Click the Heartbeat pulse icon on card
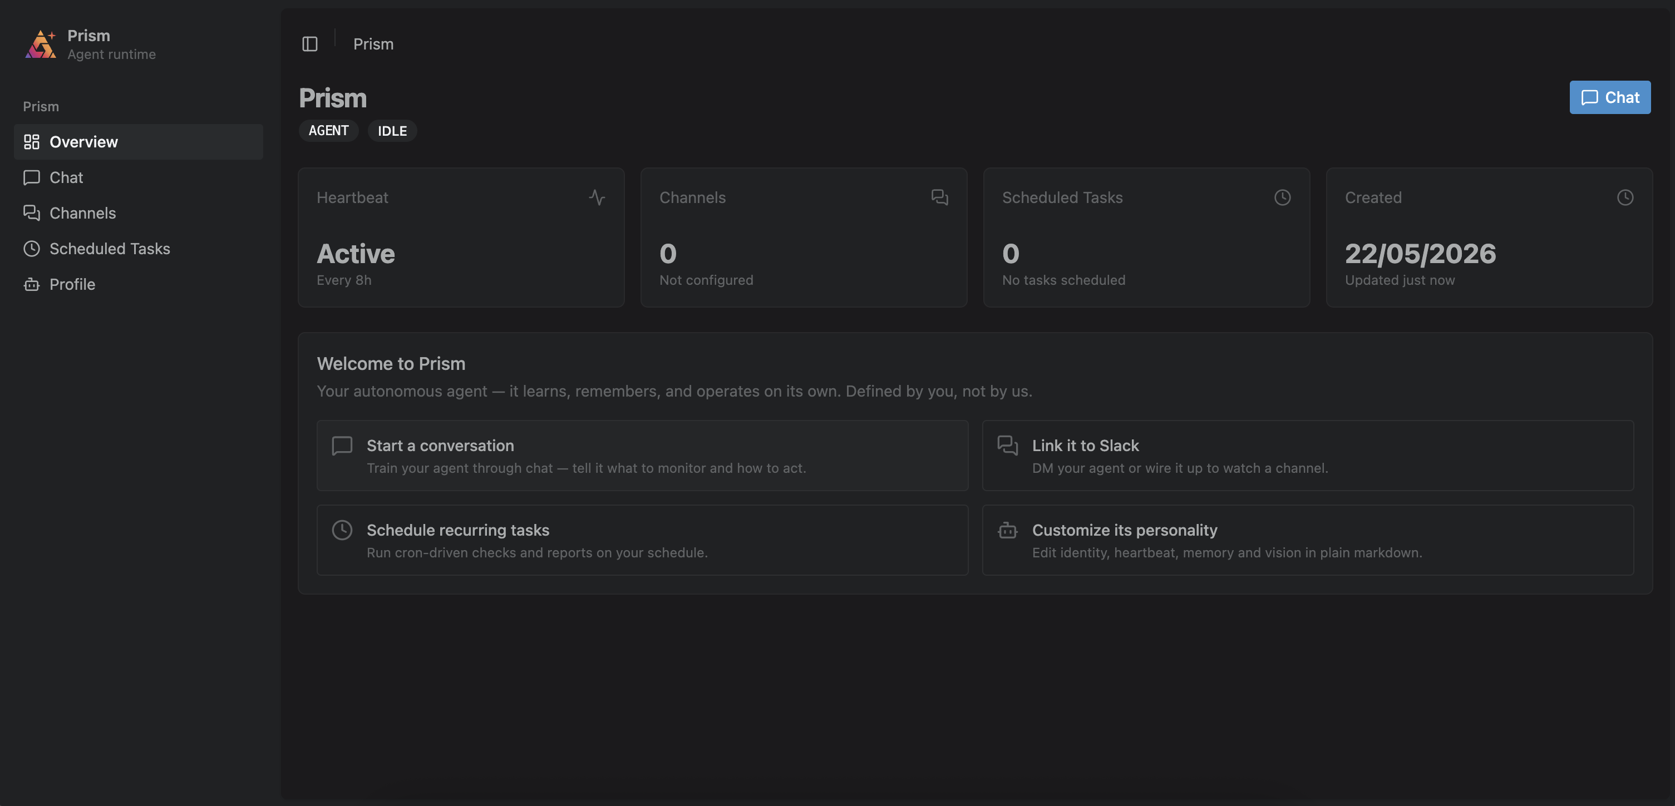The width and height of the screenshot is (1675, 806). (597, 197)
